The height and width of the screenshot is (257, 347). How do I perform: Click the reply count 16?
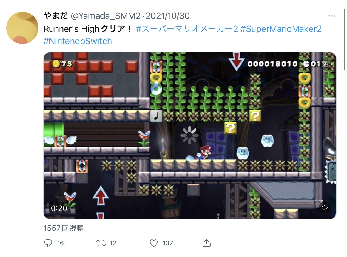click(60, 243)
